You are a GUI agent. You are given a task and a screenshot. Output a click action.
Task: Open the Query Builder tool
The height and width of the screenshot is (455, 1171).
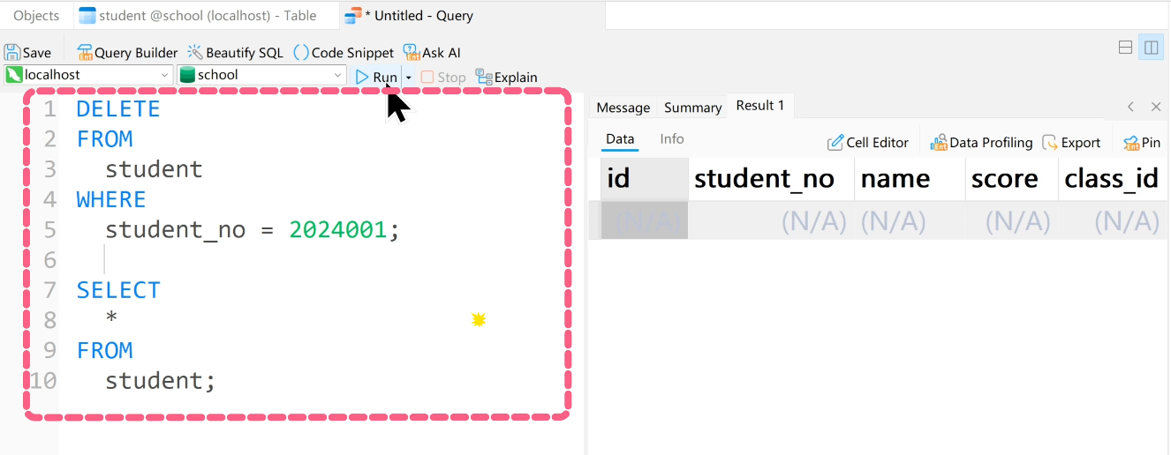pyautogui.click(x=85, y=53)
